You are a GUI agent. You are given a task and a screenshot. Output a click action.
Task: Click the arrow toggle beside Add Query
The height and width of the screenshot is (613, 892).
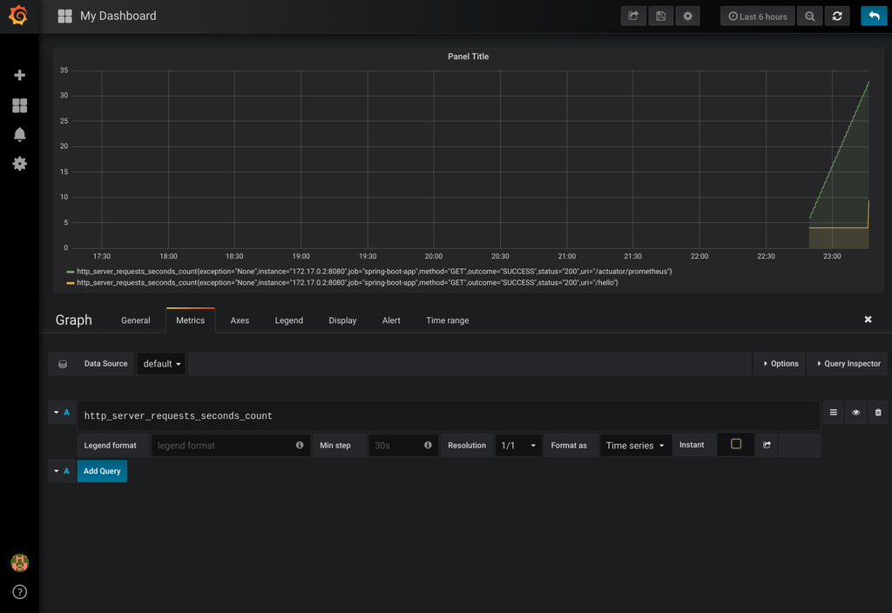point(57,471)
